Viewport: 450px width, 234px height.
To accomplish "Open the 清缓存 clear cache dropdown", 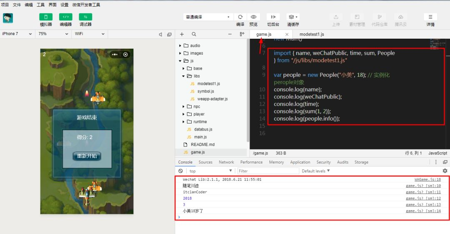I will coord(293,17).
